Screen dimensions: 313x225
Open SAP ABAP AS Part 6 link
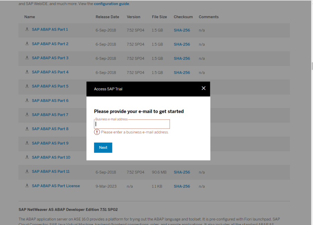[50, 100]
